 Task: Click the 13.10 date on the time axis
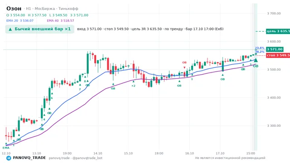coord(37,153)
